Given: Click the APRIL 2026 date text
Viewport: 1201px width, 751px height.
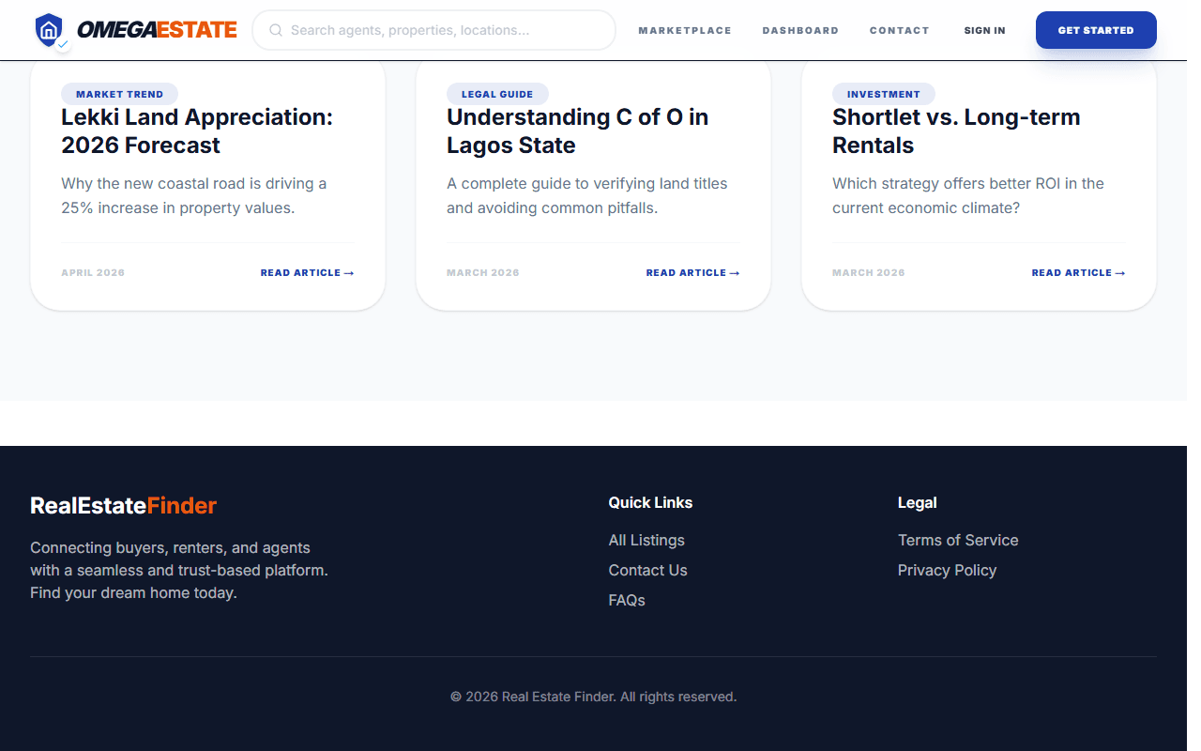Looking at the screenshot, I should (x=93, y=273).
